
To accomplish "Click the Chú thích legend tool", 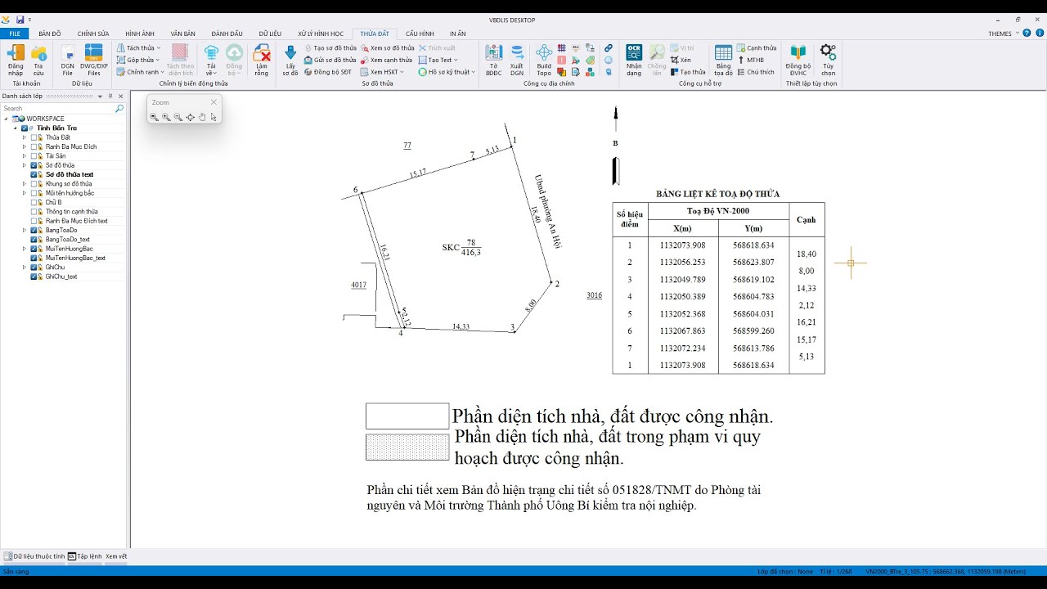I will point(756,72).
